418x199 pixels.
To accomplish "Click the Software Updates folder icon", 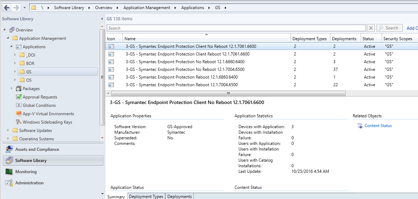I will click(15, 130).
